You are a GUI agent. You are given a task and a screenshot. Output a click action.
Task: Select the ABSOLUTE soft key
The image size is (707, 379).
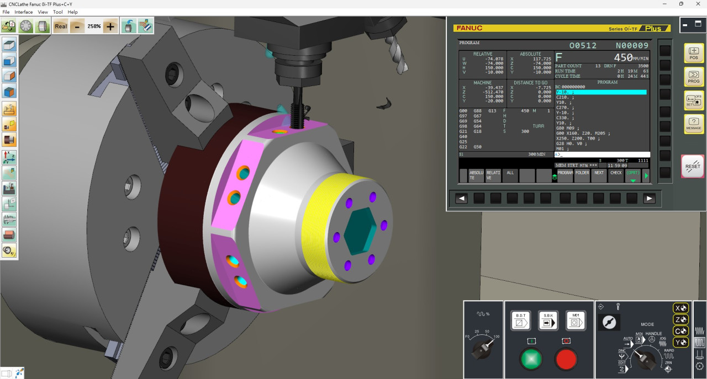coord(476,175)
